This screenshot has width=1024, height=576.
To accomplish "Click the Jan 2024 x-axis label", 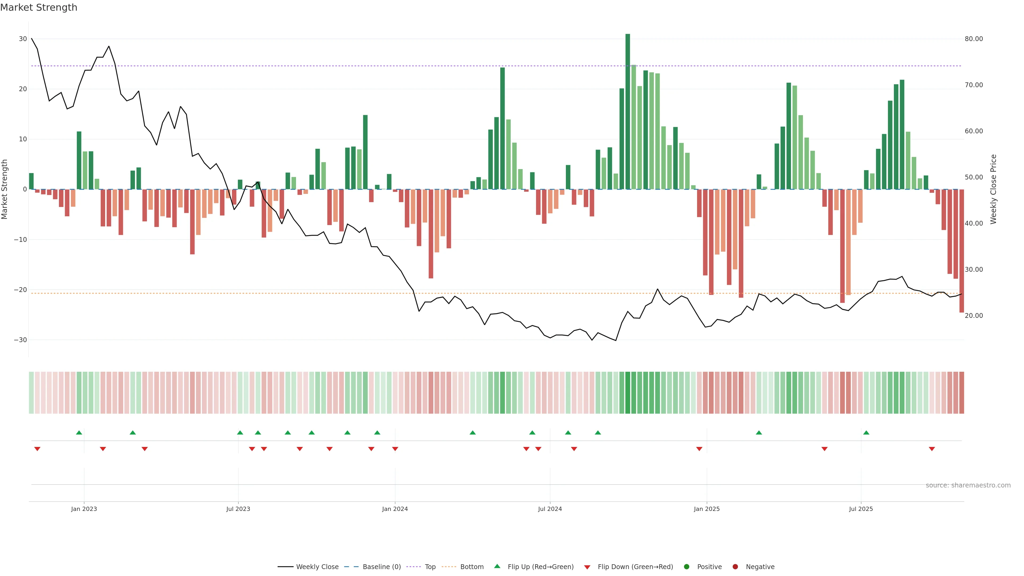I will 395,509.
